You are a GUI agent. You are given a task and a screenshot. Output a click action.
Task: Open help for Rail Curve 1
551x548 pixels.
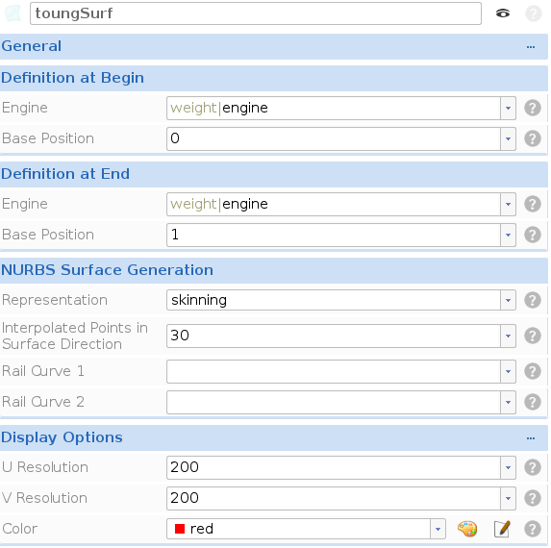(533, 371)
